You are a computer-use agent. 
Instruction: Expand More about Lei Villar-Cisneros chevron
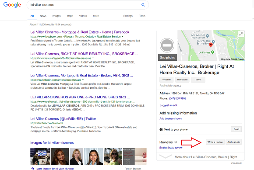(166, 156)
